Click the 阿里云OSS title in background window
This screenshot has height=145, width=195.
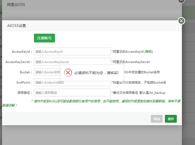click(x=16, y=5)
